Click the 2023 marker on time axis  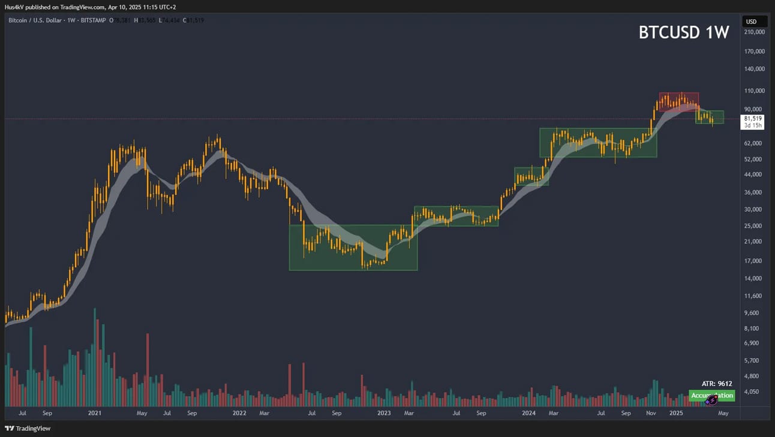tap(384, 413)
